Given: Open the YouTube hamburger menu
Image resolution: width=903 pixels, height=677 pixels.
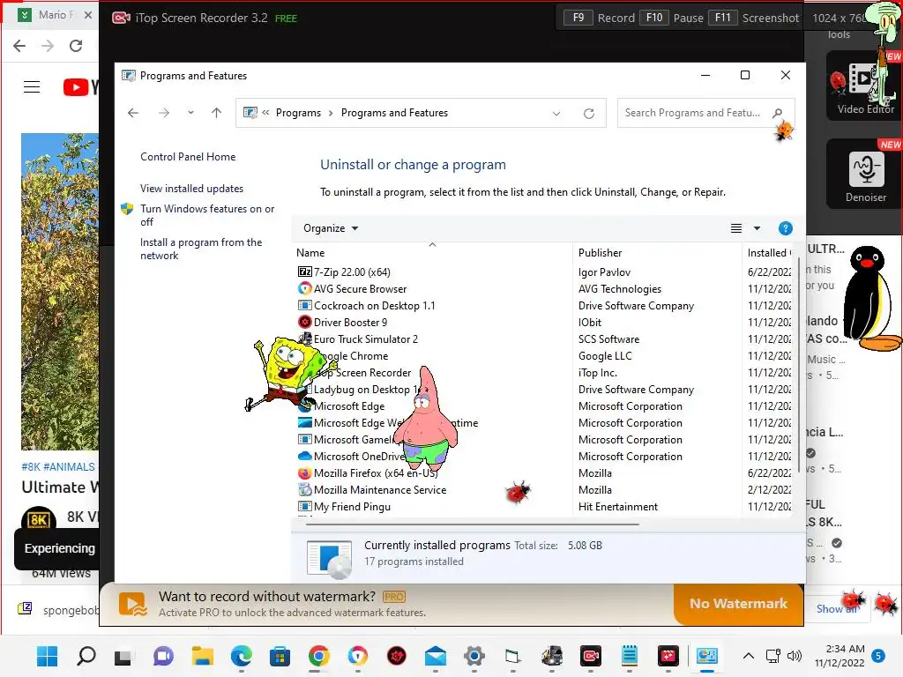Looking at the screenshot, I should tap(32, 87).
